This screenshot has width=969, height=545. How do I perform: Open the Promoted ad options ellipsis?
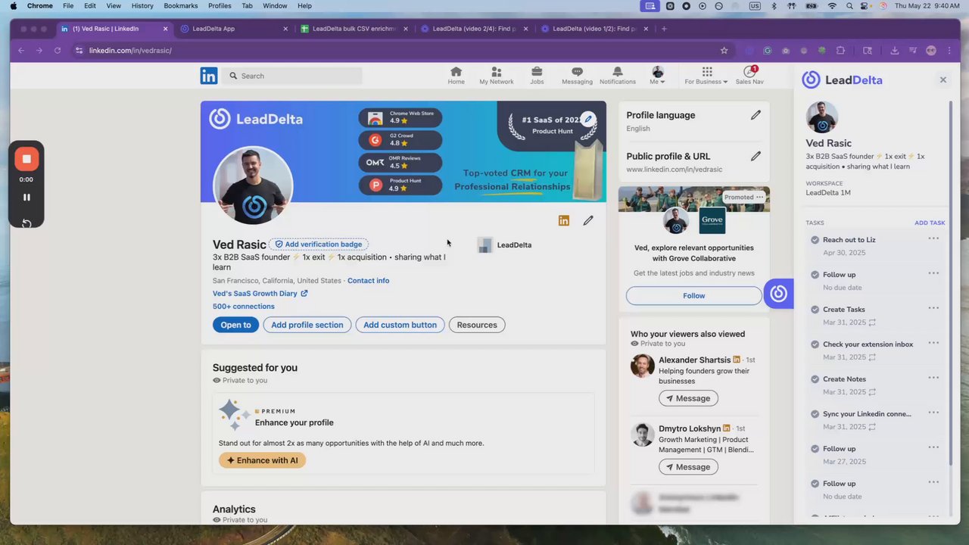pyautogui.click(x=759, y=197)
